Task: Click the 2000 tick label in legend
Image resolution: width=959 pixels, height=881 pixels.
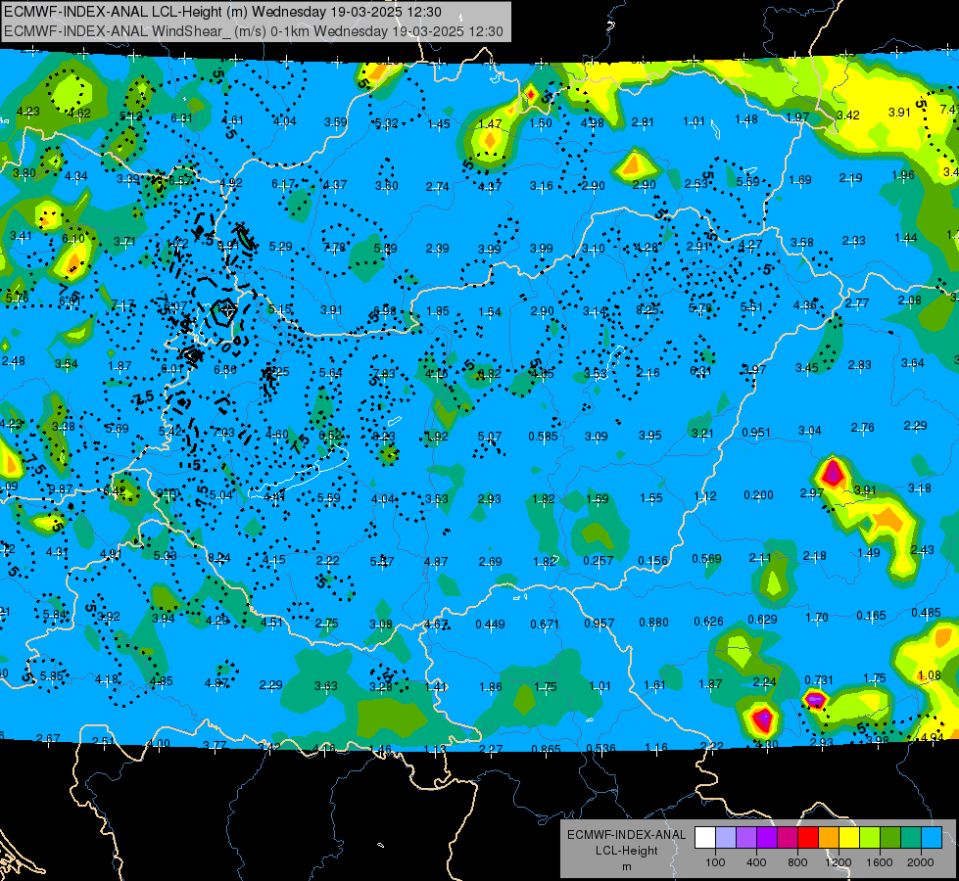Action: [x=920, y=862]
